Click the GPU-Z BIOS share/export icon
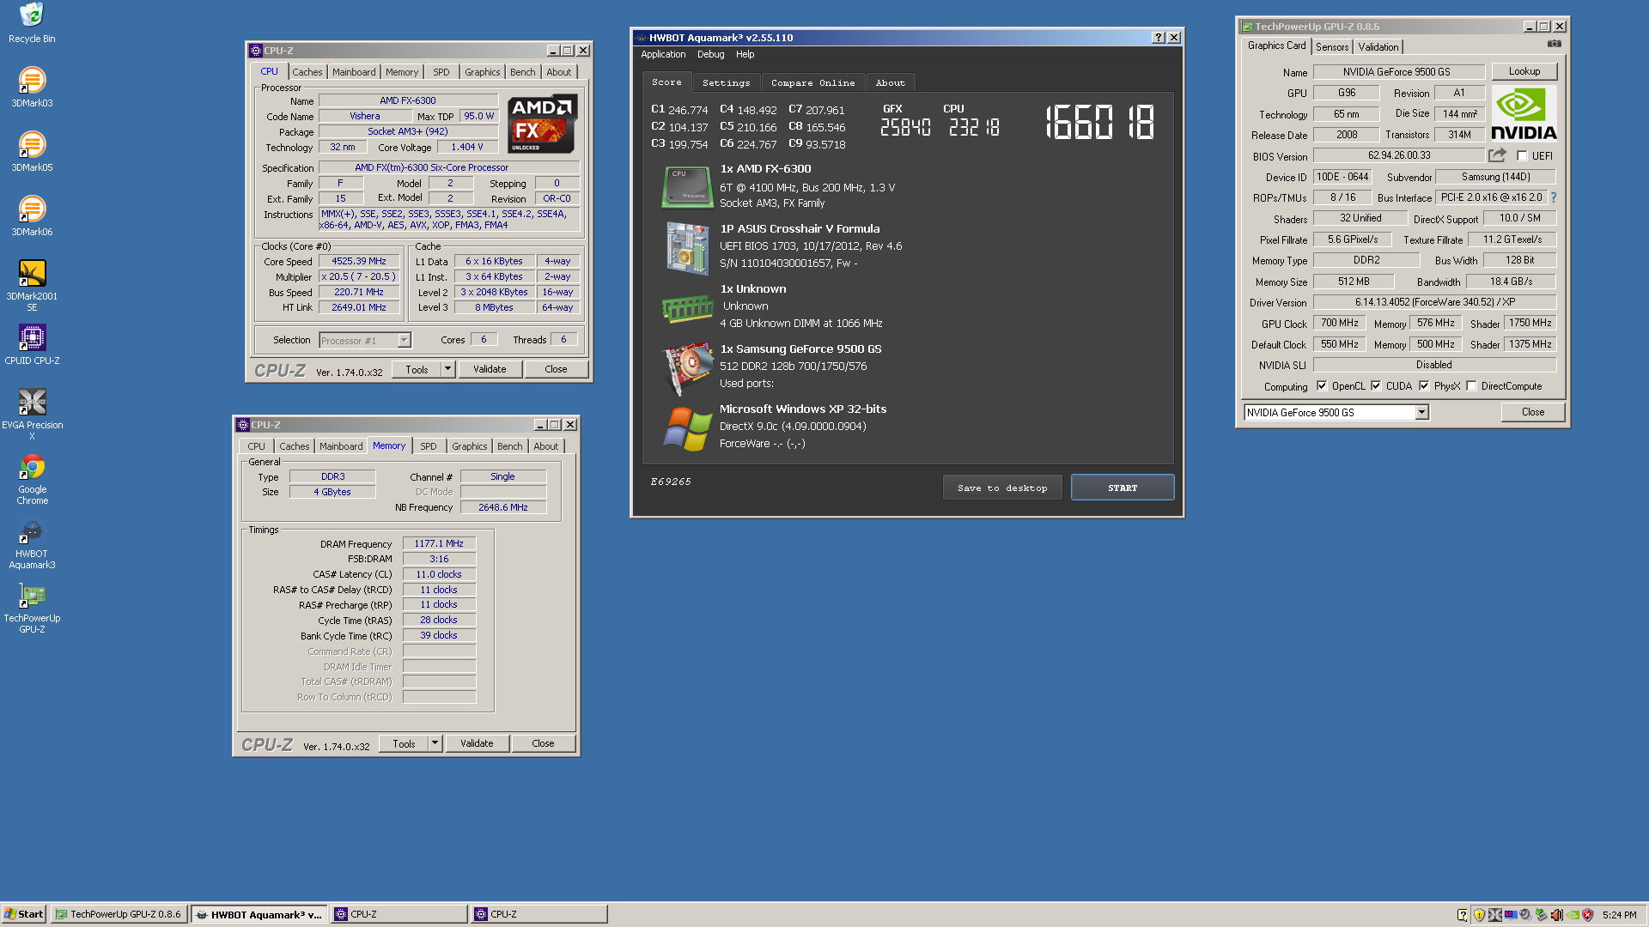Screen dimensions: 1649x927 (1497, 155)
